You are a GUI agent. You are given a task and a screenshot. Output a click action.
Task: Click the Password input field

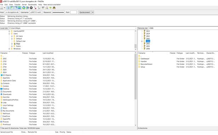[58, 12]
